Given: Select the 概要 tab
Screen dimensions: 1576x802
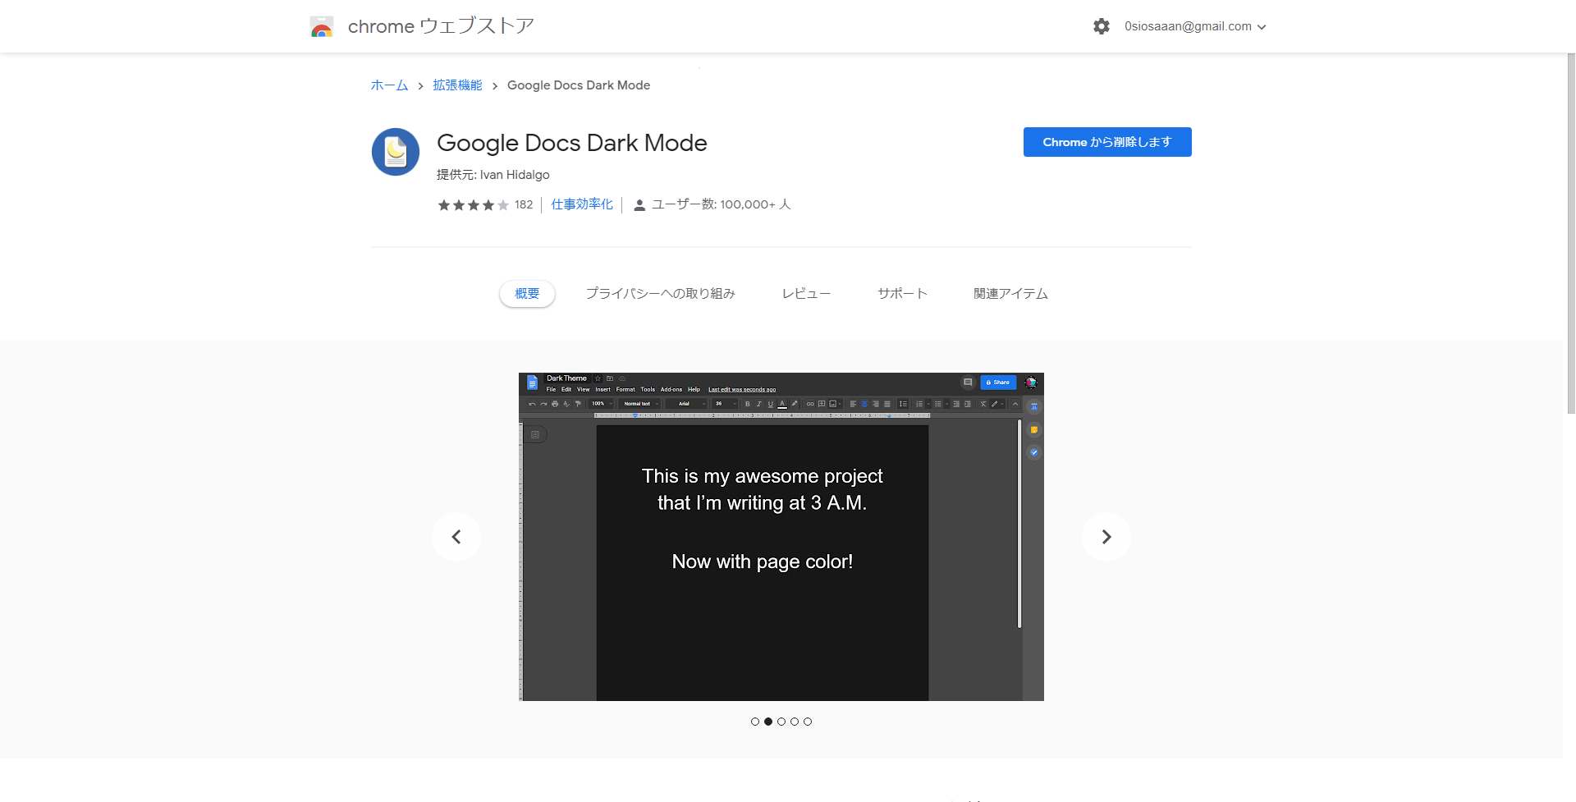Looking at the screenshot, I should (527, 294).
